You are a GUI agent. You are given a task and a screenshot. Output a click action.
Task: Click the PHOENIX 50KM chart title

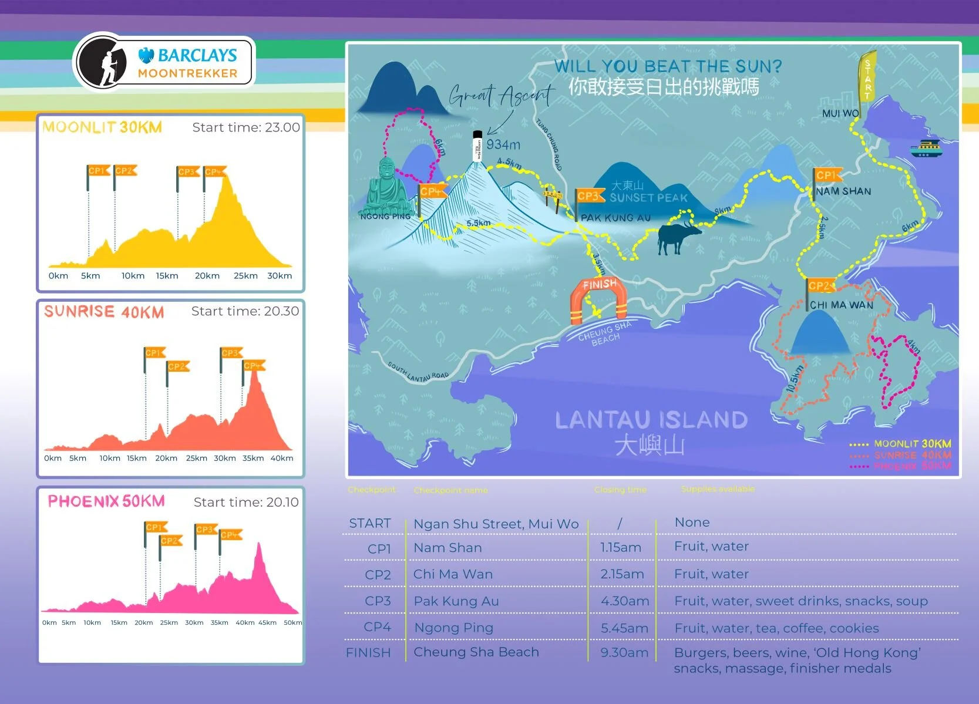pyautogui.click(x=106, y=501)
